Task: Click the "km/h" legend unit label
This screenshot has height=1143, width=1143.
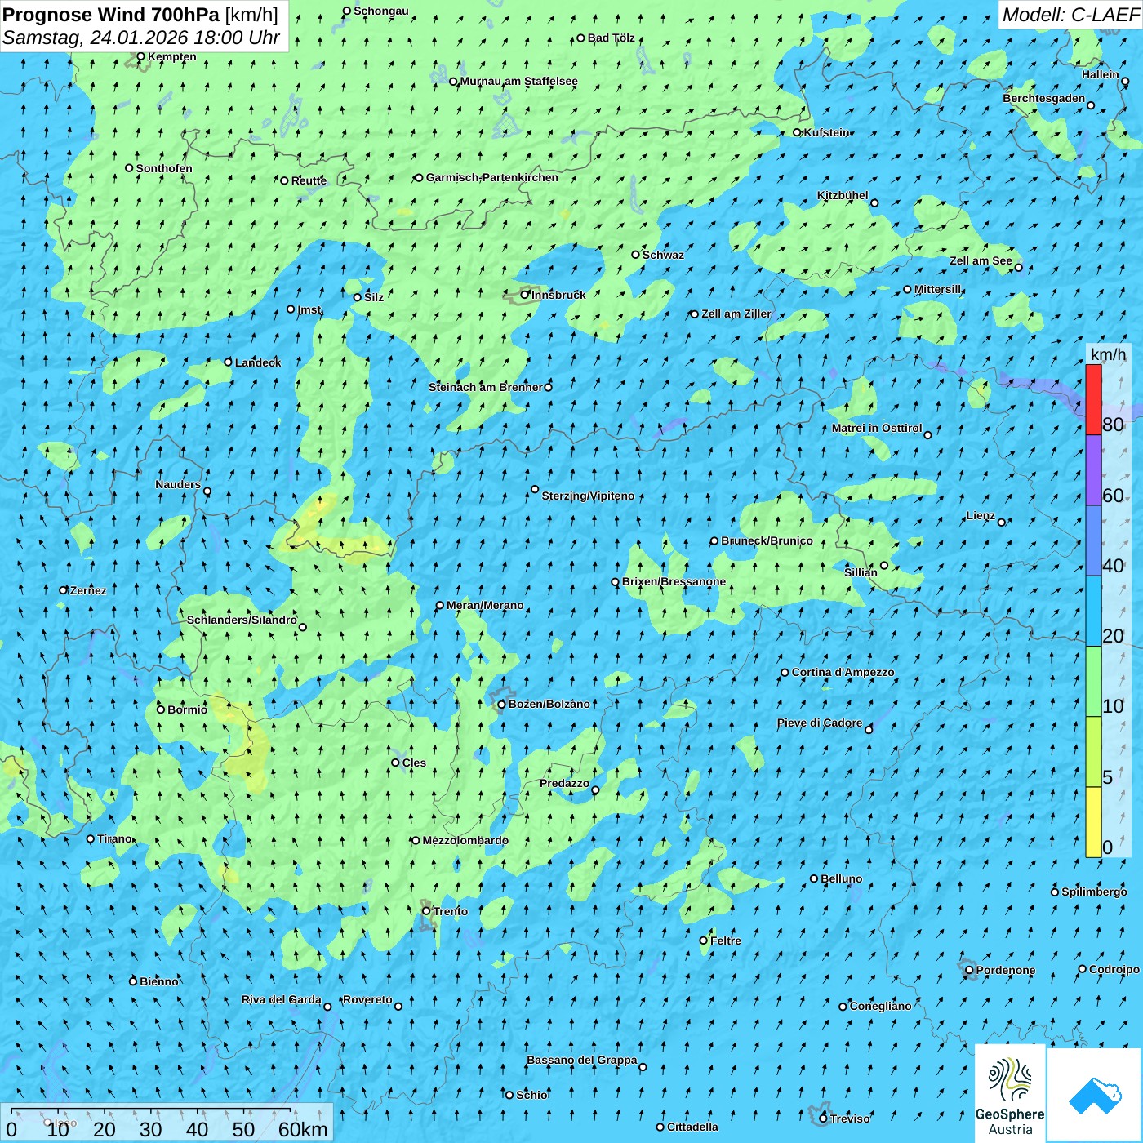Action: pos(1109,354)
